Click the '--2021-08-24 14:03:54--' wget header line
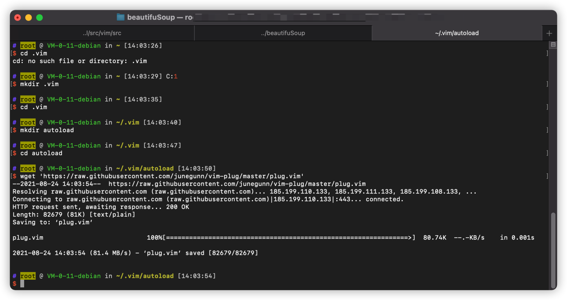The image size is (567, 300). tap(189, 184)
